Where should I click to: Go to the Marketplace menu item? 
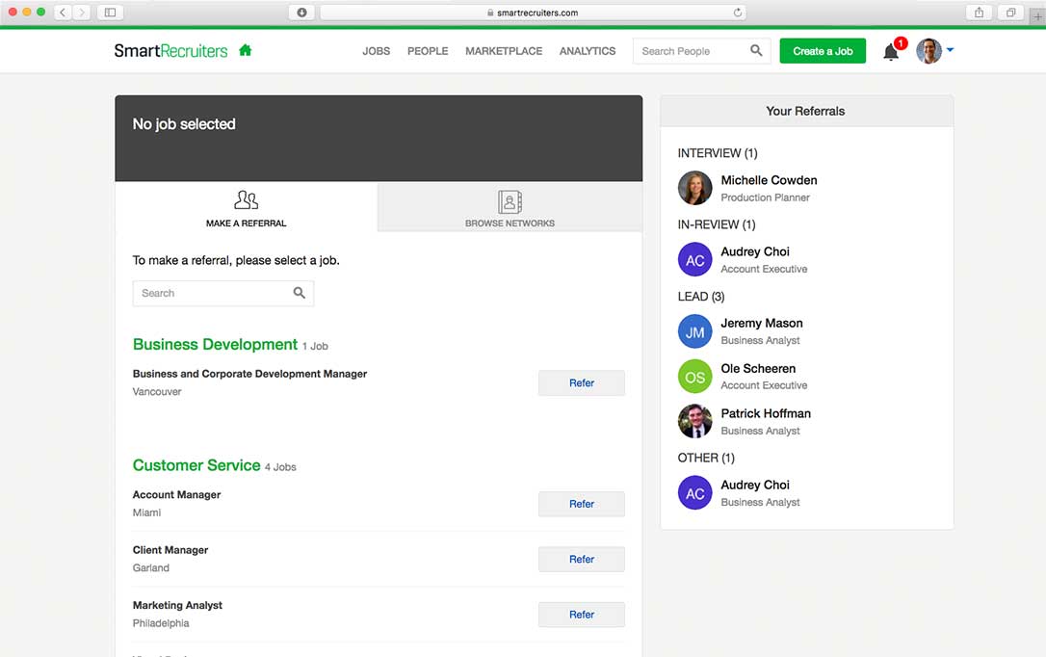pos(504,51)
